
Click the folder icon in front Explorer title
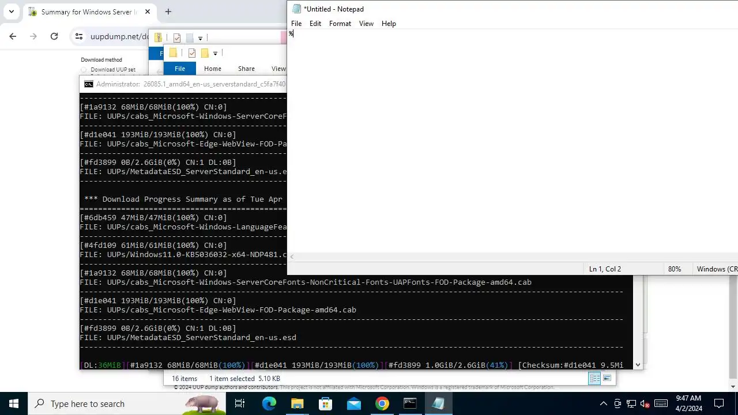pos(173,53)
